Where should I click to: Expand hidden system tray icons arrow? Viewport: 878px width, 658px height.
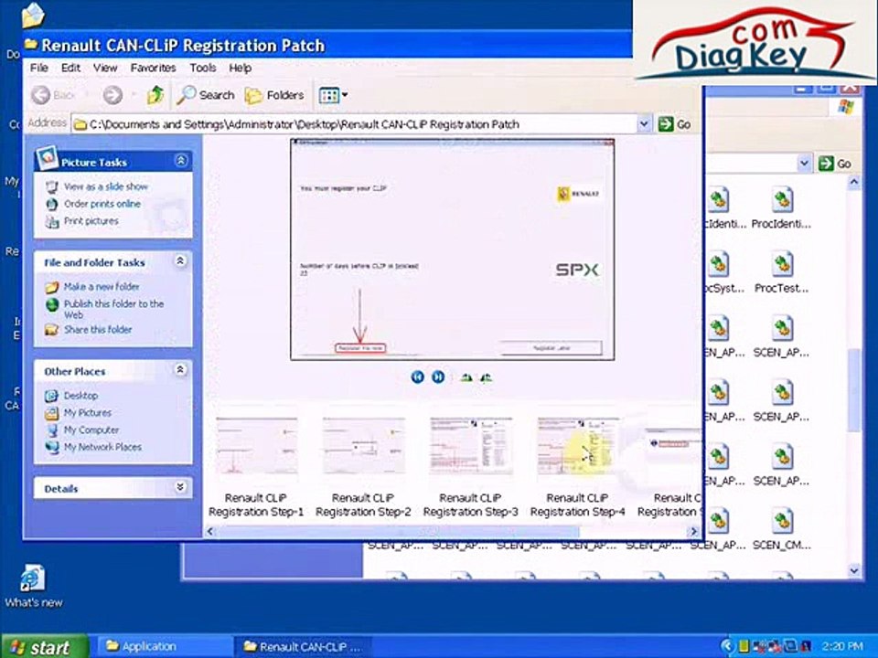click(x=727, y=647)
